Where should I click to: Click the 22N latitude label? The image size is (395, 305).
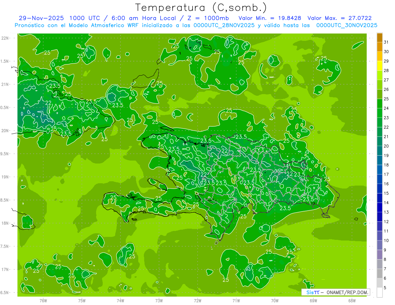point(6,38)
